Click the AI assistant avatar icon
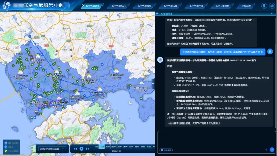This screenshot has width=277, height=156. pos(160,60)
